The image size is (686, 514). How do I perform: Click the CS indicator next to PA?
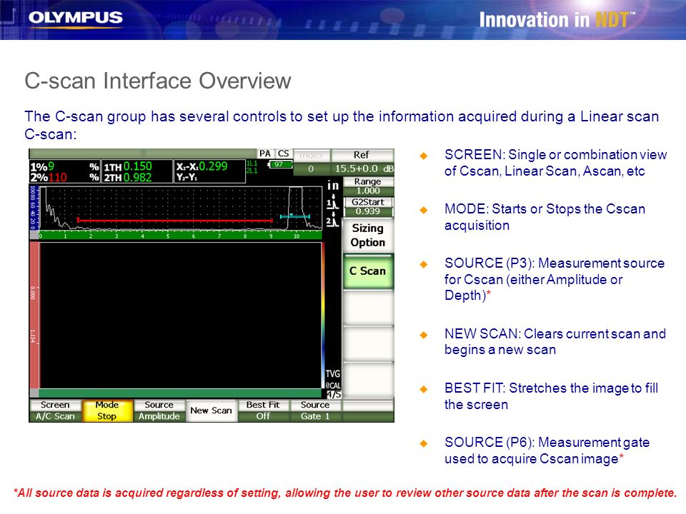coord(283,154)
